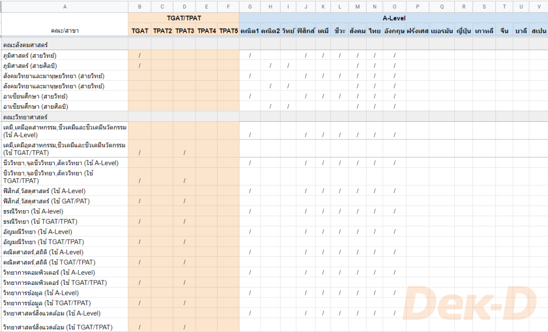Select column A header
The width and height of the screenshot is (548, 332).
[65, 7]
